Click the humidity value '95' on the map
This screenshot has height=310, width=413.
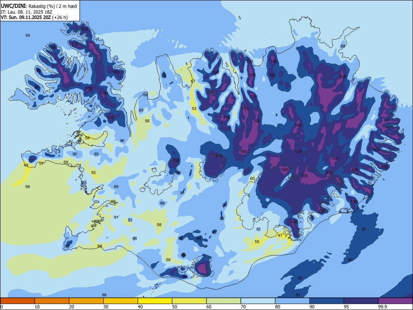180,238
